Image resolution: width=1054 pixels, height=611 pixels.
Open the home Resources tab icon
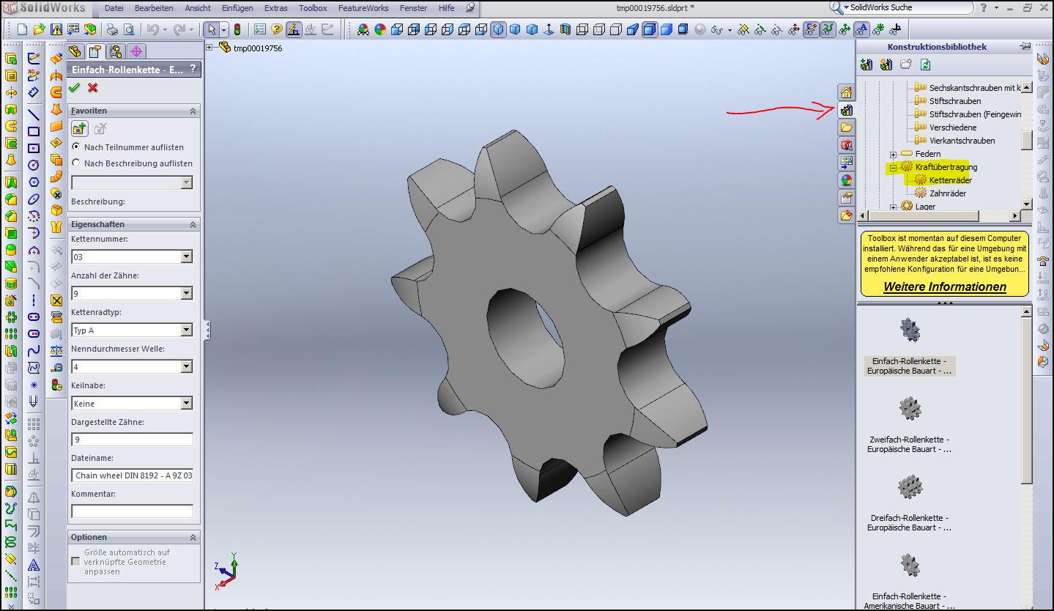[x=846, y=93]
